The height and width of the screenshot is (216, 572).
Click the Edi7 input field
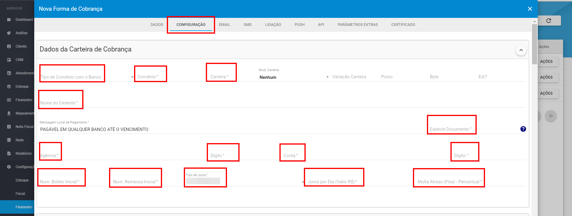point(502,77)
